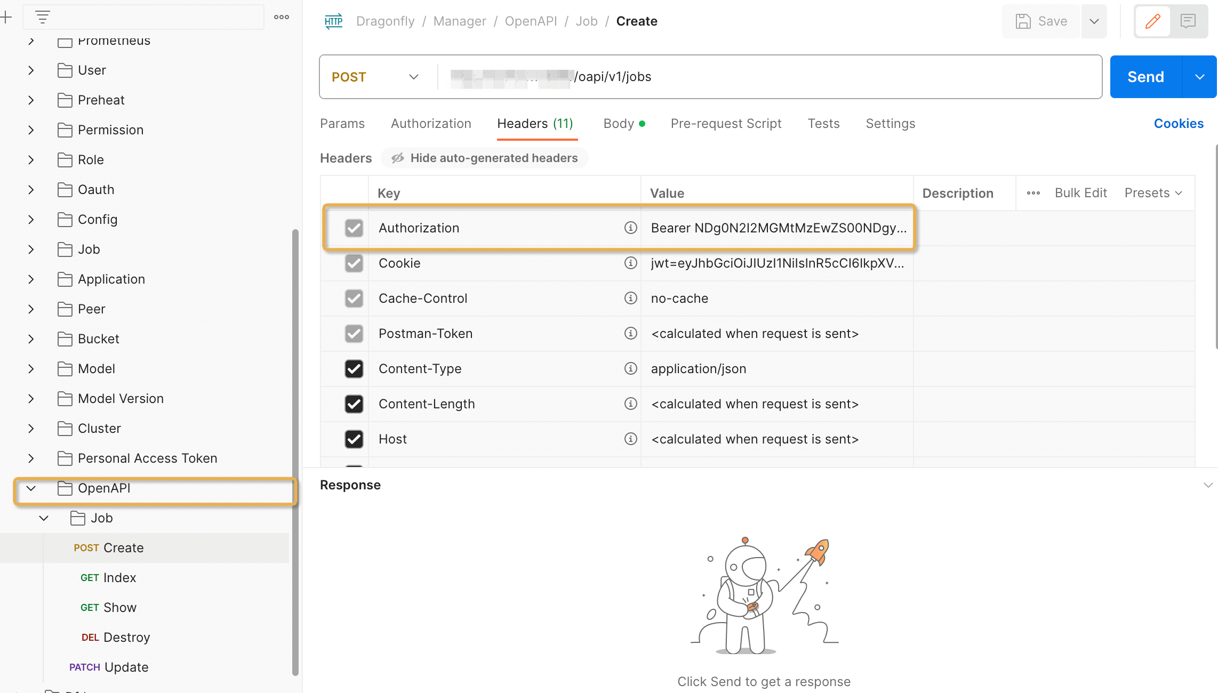Open the Settings tab
Viewport: 1218px width, 693px height.
tap(891, 124)
